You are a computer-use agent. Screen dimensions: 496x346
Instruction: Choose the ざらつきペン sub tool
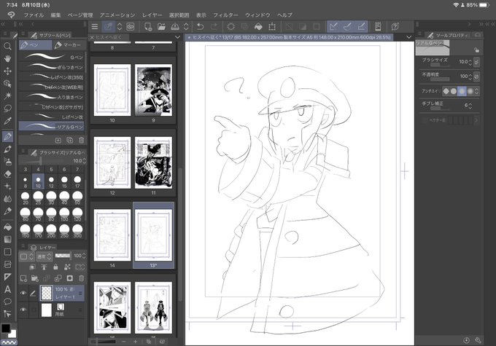coord(52,67)
